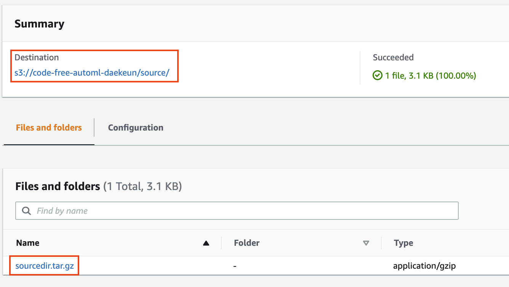This screenshot has width=509, height=287.
Task: Click the Destination label text
Action: point(37,58)
